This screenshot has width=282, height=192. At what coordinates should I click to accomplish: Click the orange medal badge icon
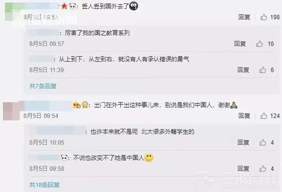tap(77, 105)
